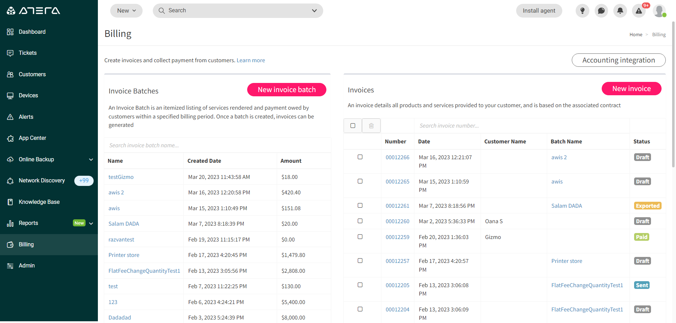Go to Tickets in the sidebar

28,53
